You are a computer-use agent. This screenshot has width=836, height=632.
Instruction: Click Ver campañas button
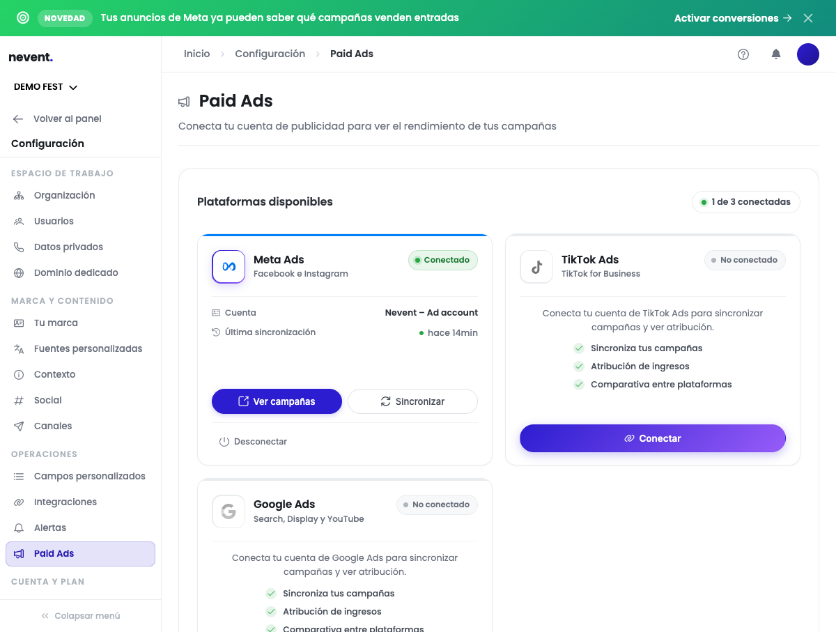(x=277, y=401)
